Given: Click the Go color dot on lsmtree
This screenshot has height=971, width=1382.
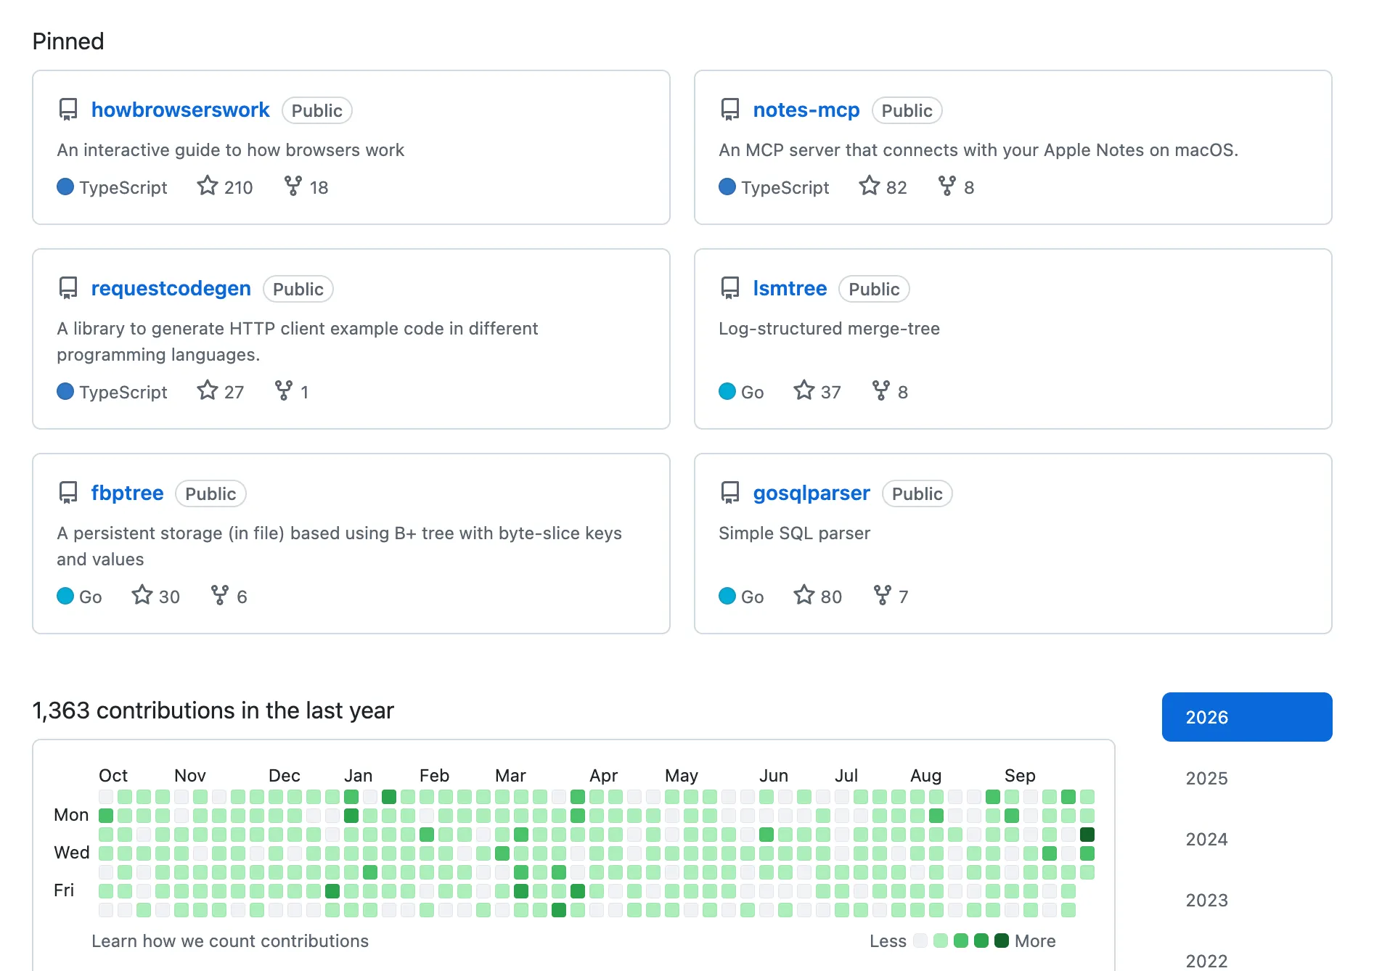Looking at the screenshot, I should coord(727,391).
